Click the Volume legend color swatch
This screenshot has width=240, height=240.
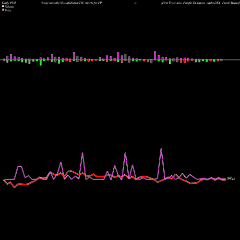click(x=3, y=6)
